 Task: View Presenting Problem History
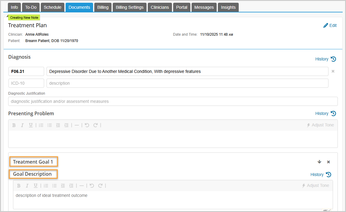[325, 113]
